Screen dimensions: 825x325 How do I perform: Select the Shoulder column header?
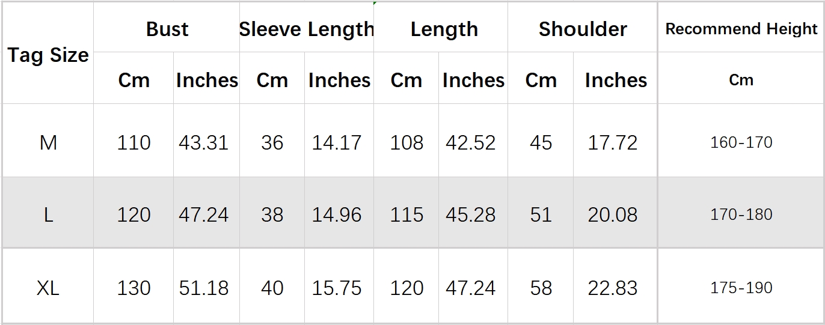pyautogui.click(x=583, y=29)
